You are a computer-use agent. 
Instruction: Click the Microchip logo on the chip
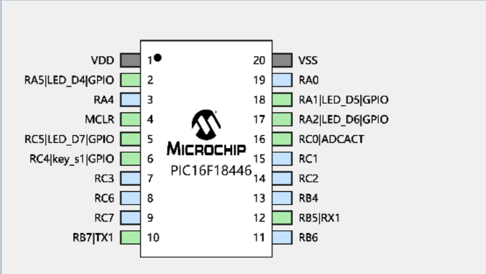(206, 132)
